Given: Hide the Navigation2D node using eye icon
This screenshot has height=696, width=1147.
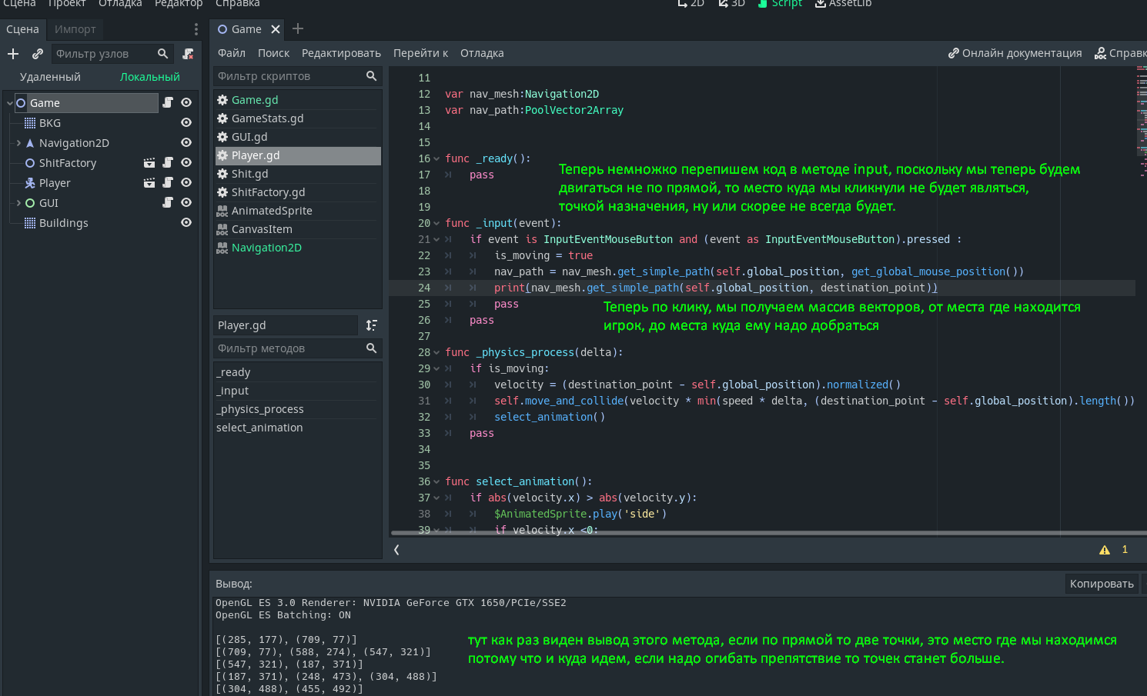Looking at the screenshot, I should 186,143.
